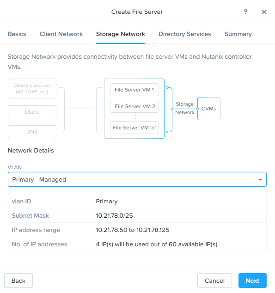Open the help question mark icon
The height and width of the screenshot is (293, 275).
pyautogui.click(x=245, y=12)
